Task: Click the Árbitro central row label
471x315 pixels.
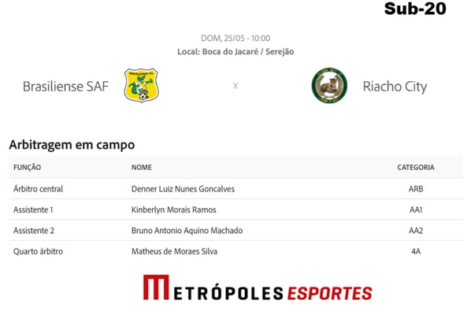Action: pos(38,189)
